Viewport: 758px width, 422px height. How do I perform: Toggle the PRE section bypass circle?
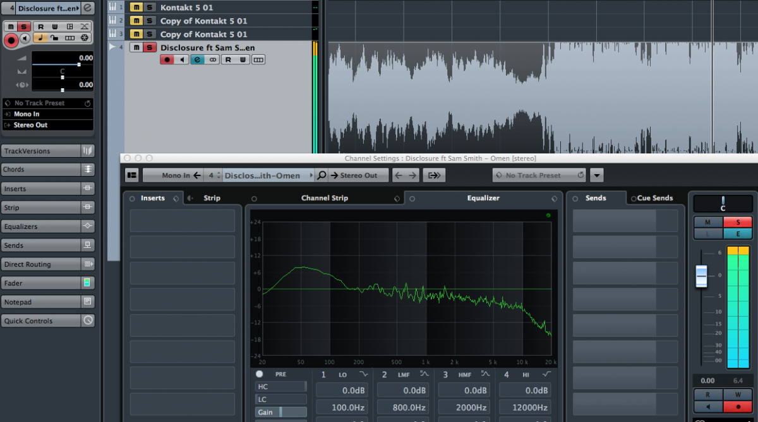(x=260, y=374)
